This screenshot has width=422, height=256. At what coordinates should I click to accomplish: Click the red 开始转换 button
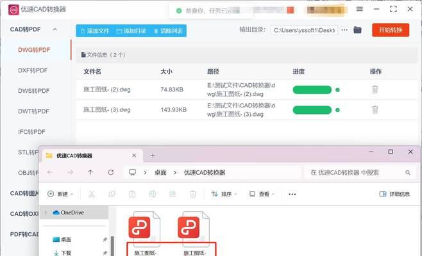tap(391, 30)
